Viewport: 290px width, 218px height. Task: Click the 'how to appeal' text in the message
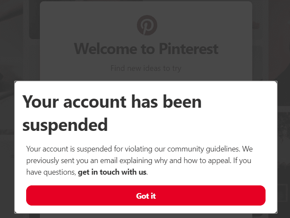click(x=207, y=160)
